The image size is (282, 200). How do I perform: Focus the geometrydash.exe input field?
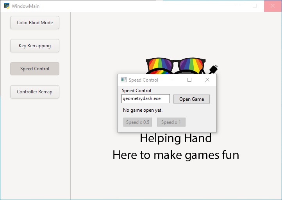146,98
